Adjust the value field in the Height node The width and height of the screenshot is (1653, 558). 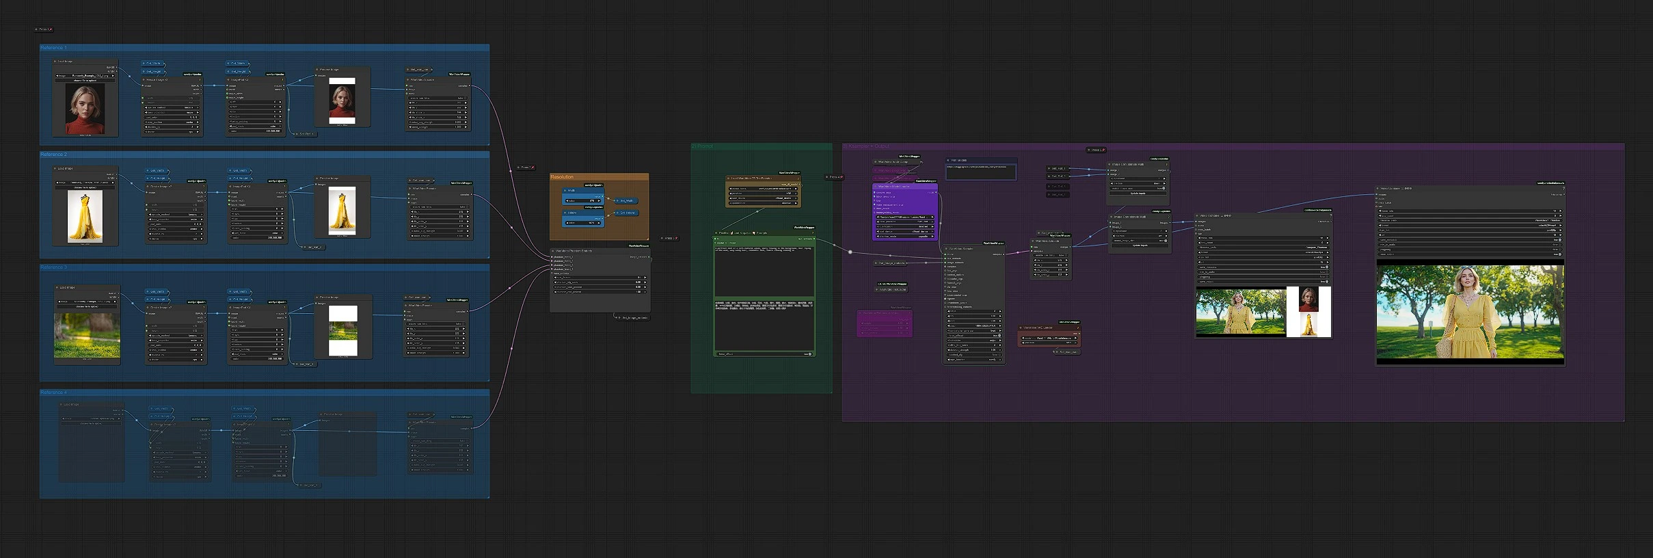click(582, 222)
